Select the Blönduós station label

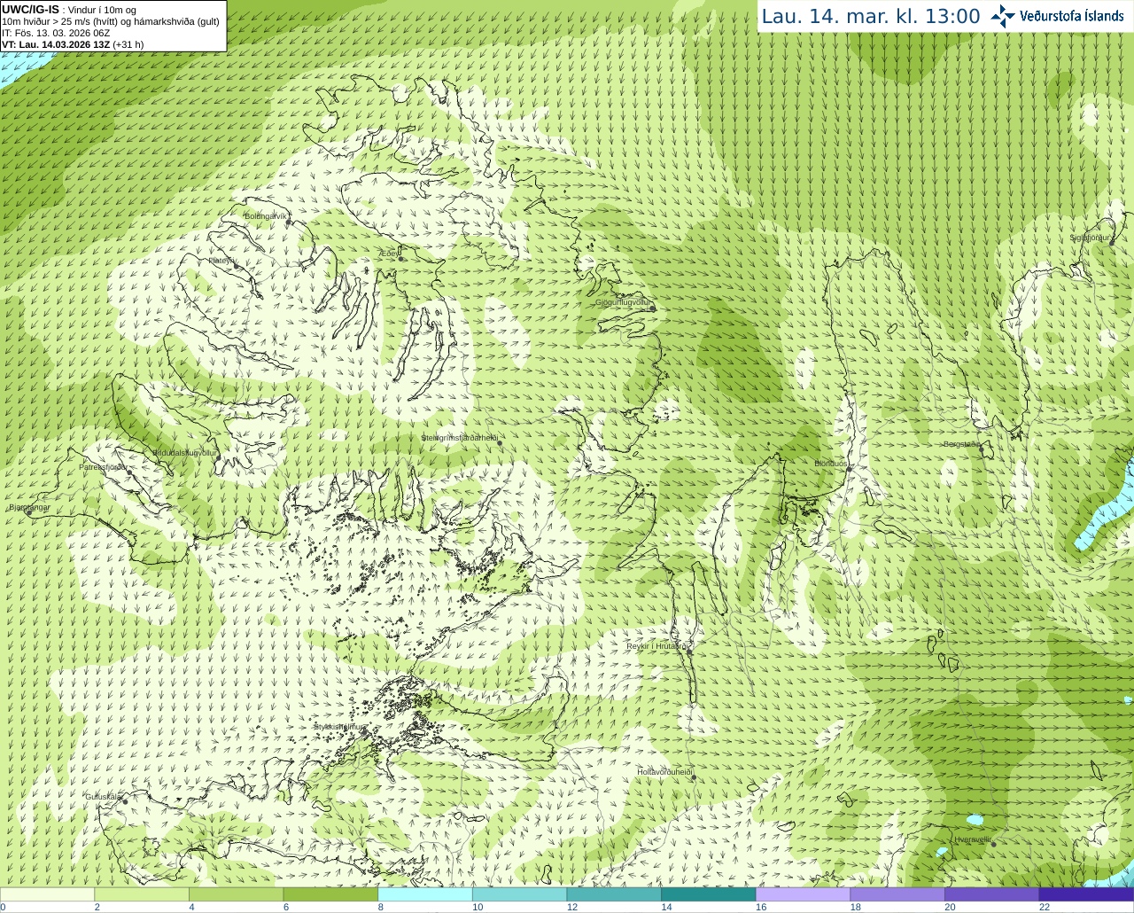[x=831, y=464]
